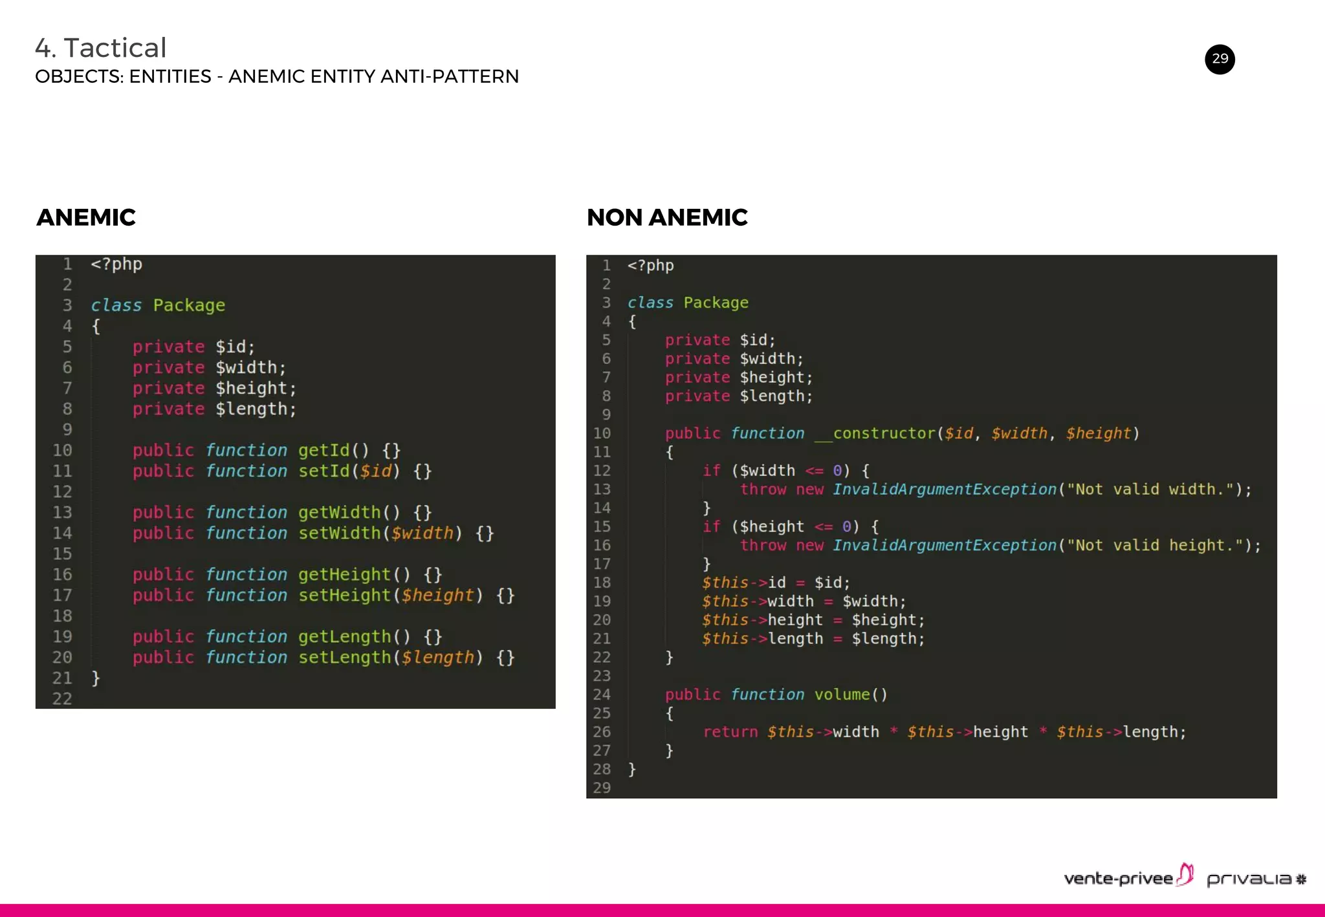
Task: Click the slide number 29 badge
Action: pos(1220,59)
